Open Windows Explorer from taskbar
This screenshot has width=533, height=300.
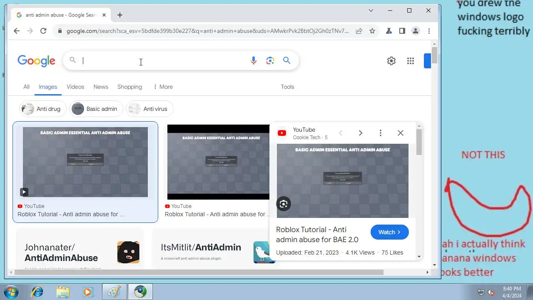[63, 292]
